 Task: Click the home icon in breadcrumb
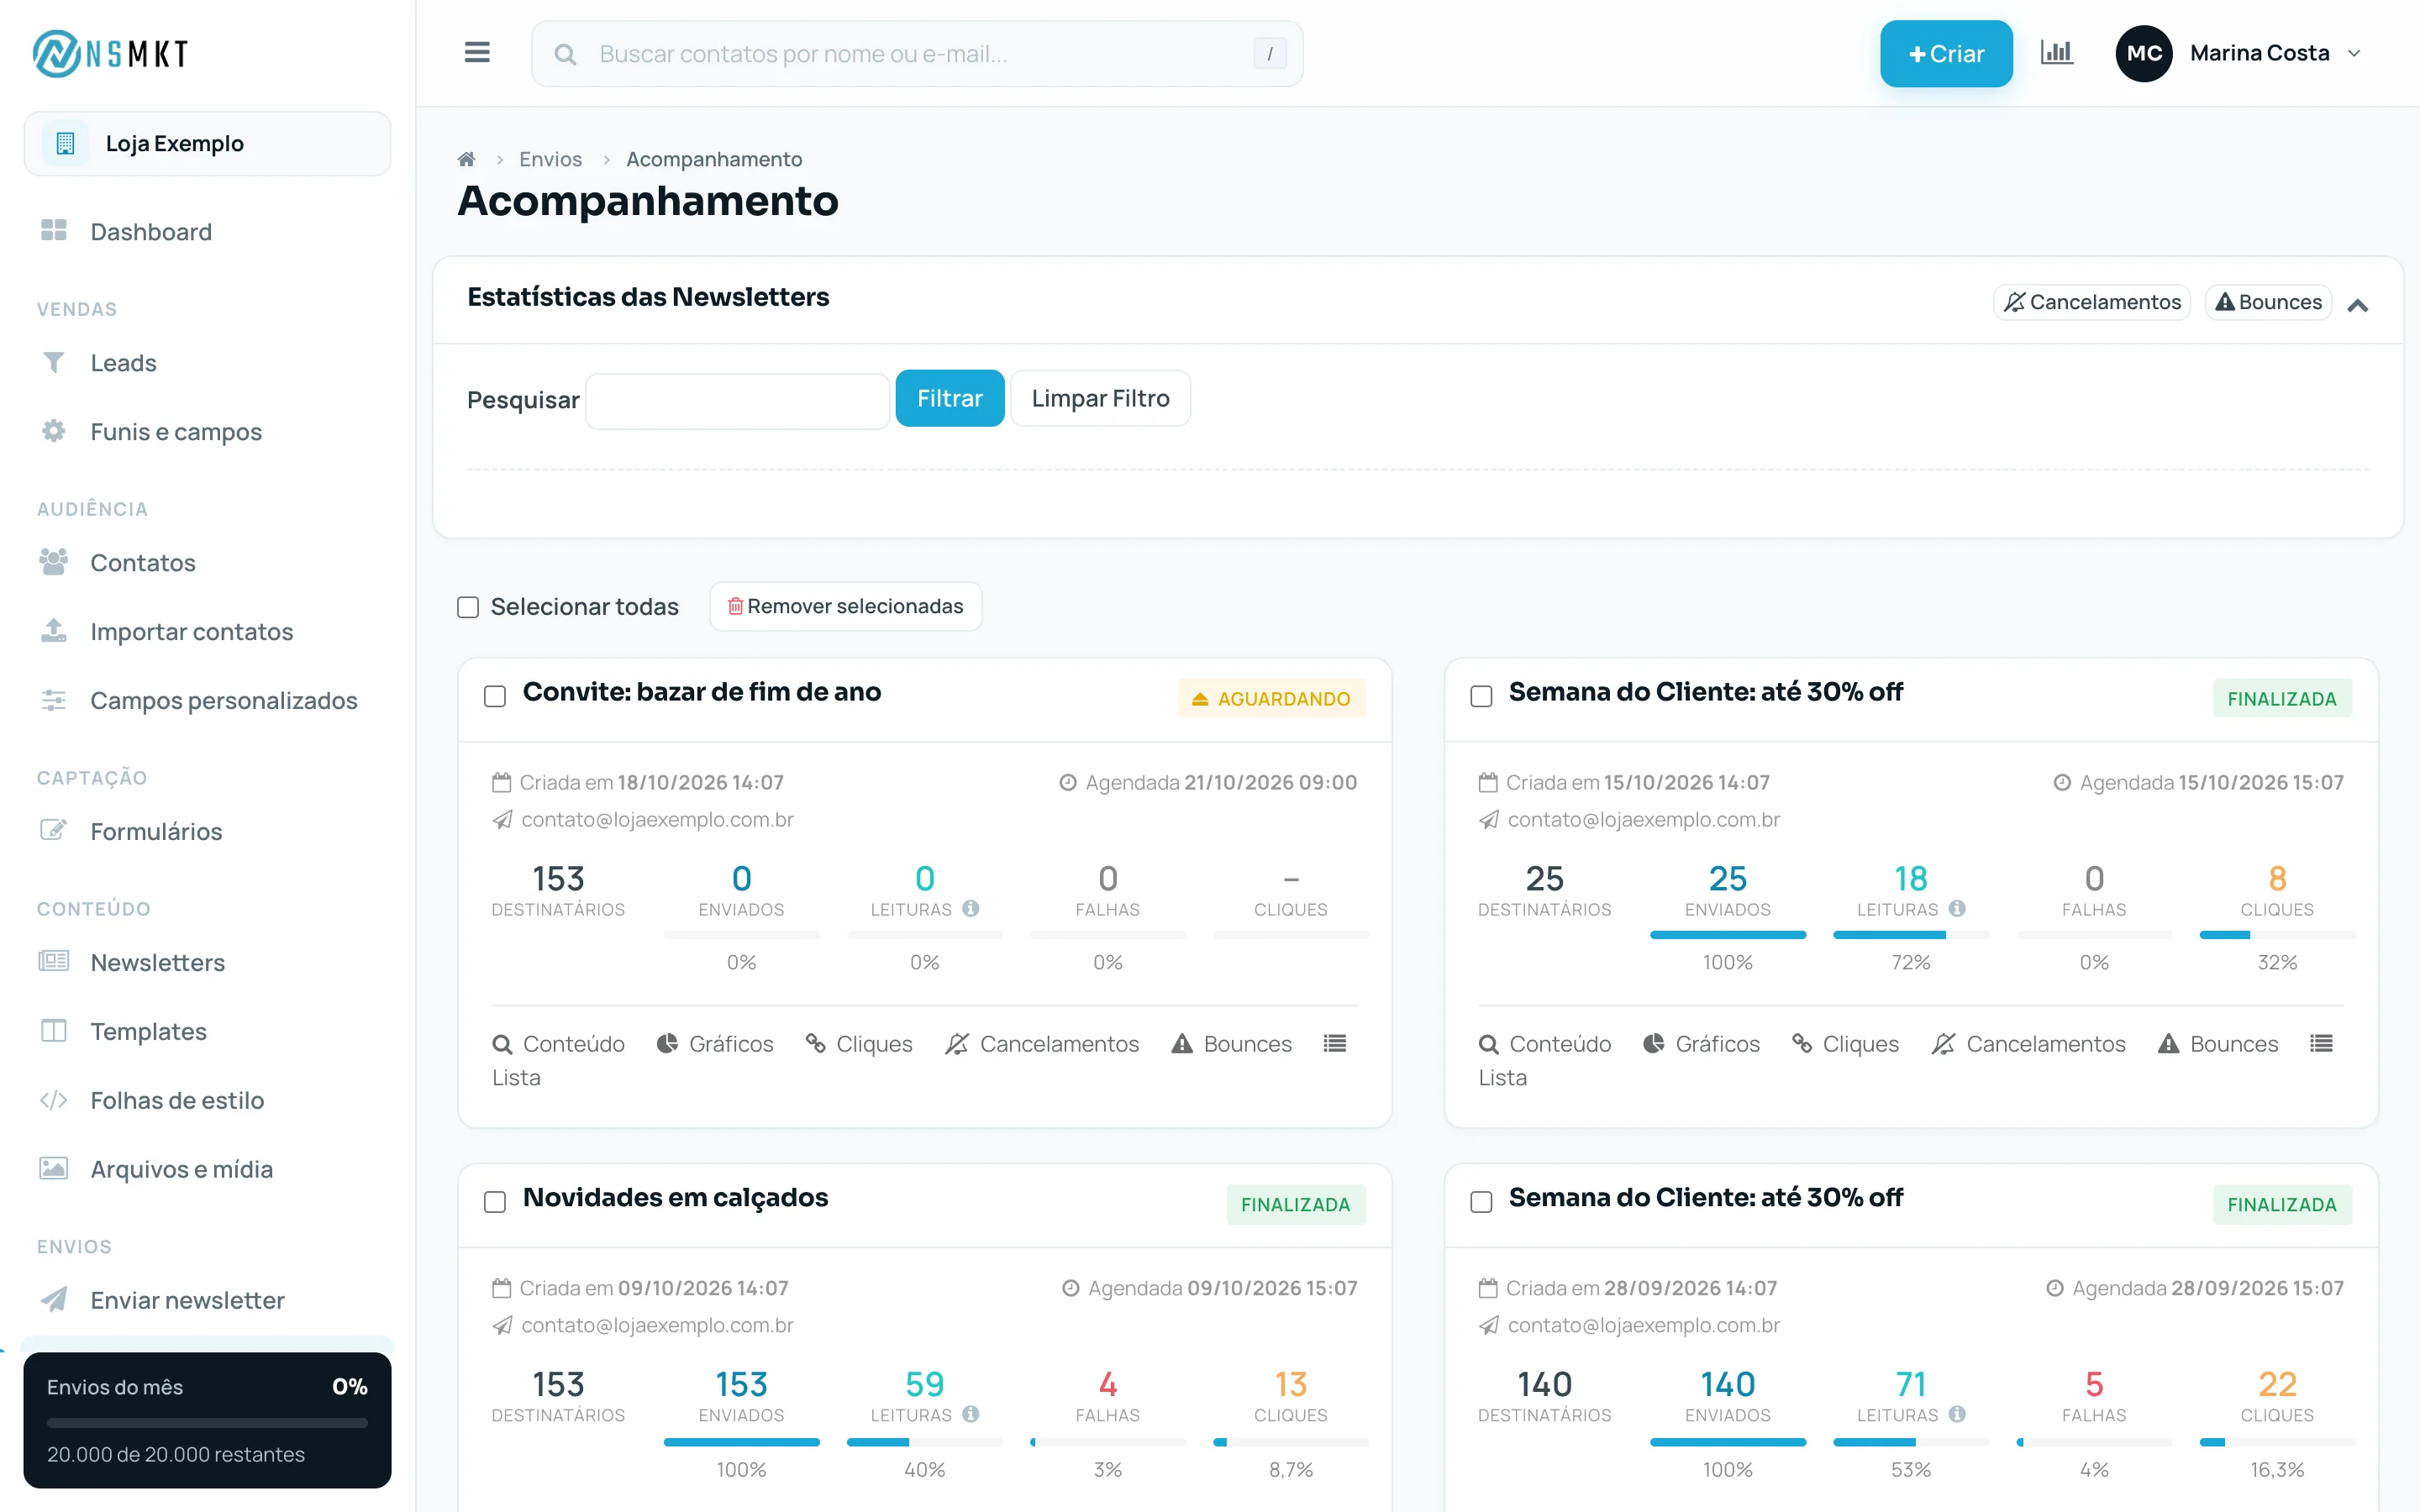(x=466, y=159)
